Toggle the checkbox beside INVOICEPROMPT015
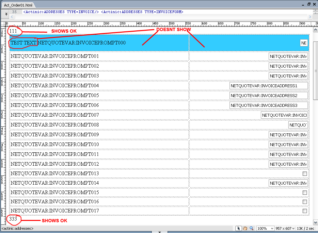318x233 pixels. click(x=305, y=192)
